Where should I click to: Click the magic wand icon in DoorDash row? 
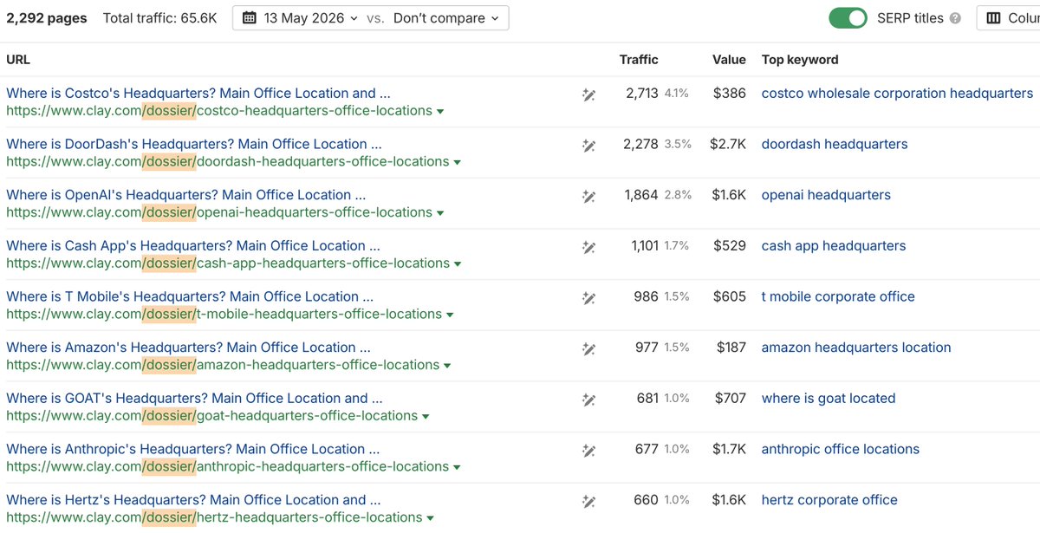coord(588,147)
